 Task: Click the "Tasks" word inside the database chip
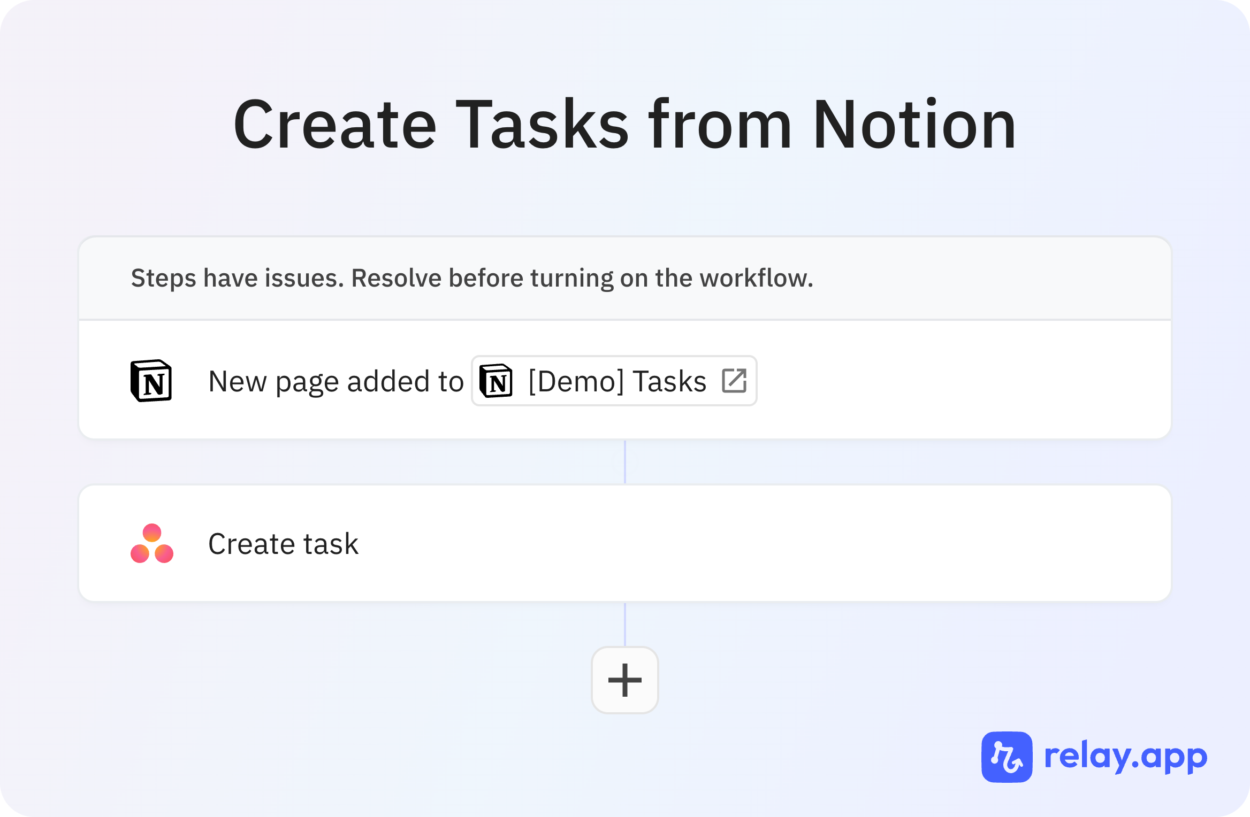(x=670, y=381)
